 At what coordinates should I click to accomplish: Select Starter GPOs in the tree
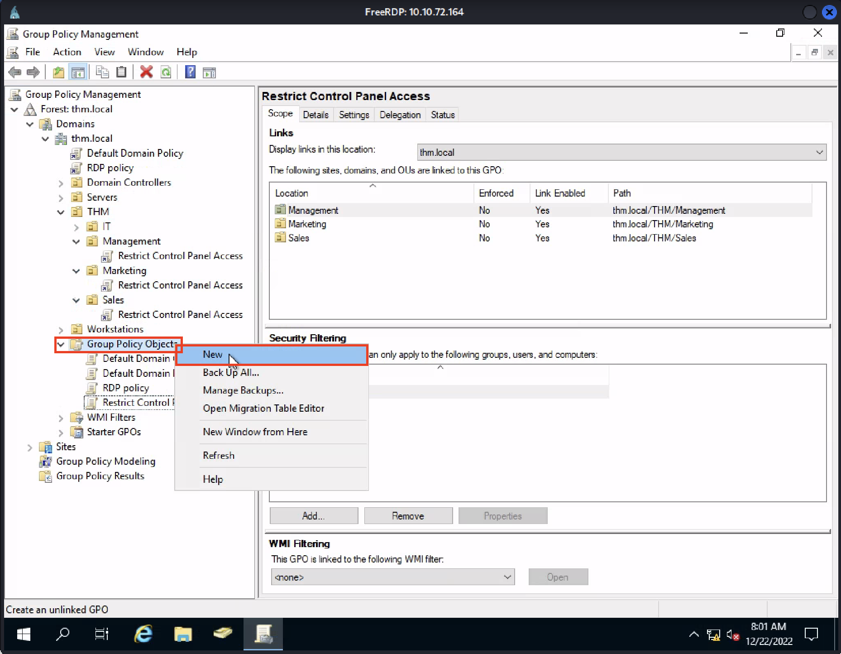point(114,432)
